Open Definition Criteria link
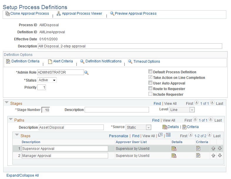 click(x=25, y=61)
